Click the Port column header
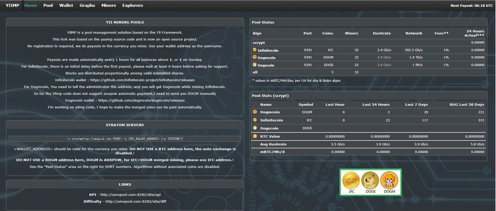Viewport: 496px width, 211px height. tap(307, 33)
